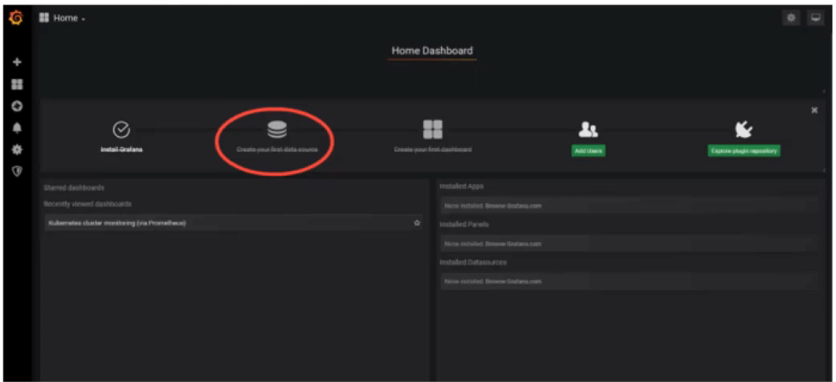
Task: Open the Alerting bell icon in sidebar
Action: pyautogui.click(x=17, y=127)
